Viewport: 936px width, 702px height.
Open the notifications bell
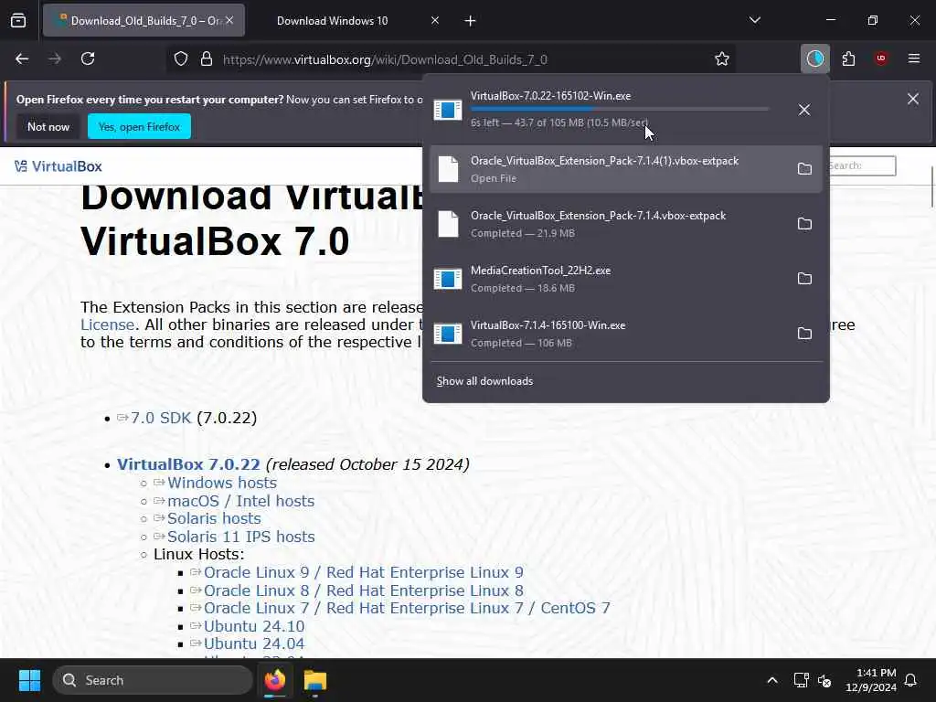[x=911, y=680]
